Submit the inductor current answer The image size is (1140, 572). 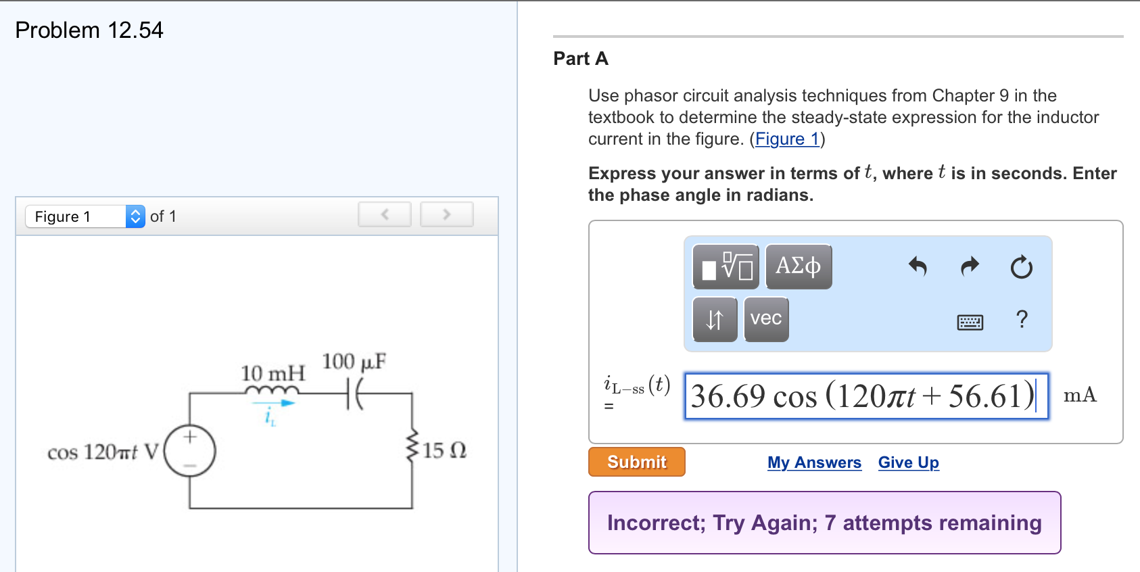636,462
